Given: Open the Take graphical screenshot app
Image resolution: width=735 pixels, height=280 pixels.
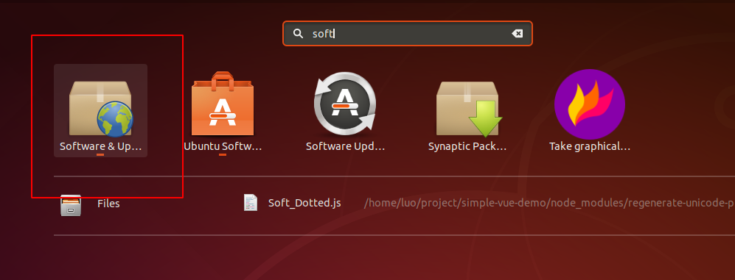Looking at the screenshot, I should (590, 104).
